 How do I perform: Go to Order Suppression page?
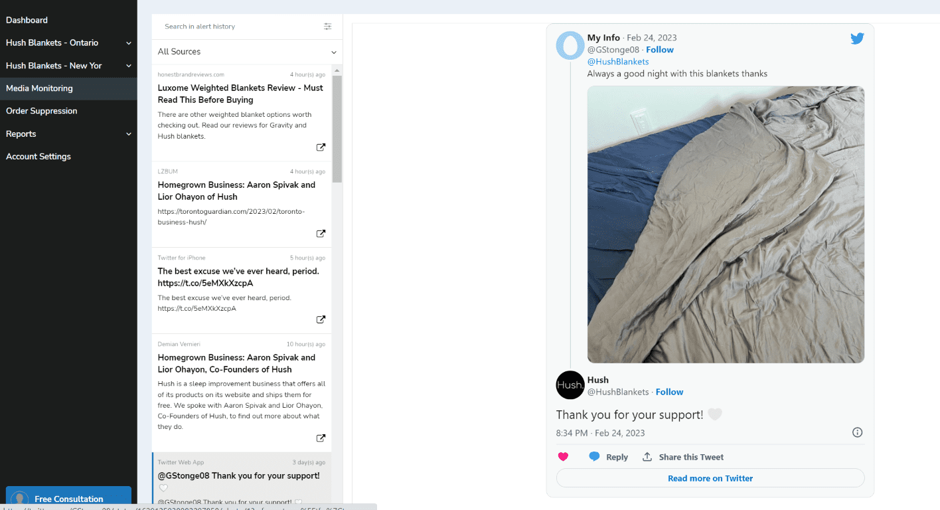tap(41, 111)
